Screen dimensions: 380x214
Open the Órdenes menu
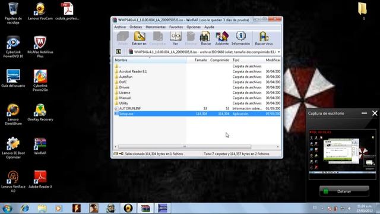coord(136,27)
